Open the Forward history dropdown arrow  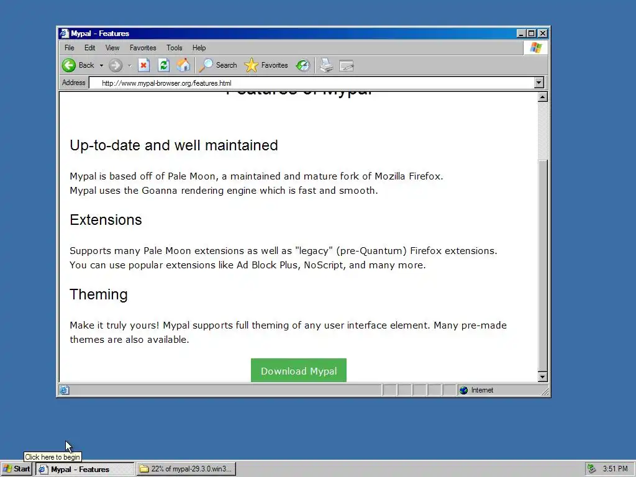129,65
